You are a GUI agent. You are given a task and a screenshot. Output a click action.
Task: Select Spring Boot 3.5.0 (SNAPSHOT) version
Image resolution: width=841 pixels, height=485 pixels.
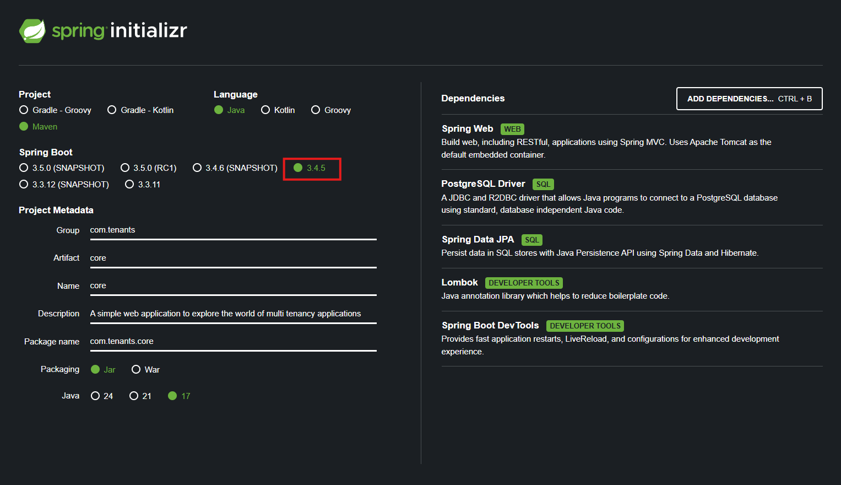click(x=24, y=168)
